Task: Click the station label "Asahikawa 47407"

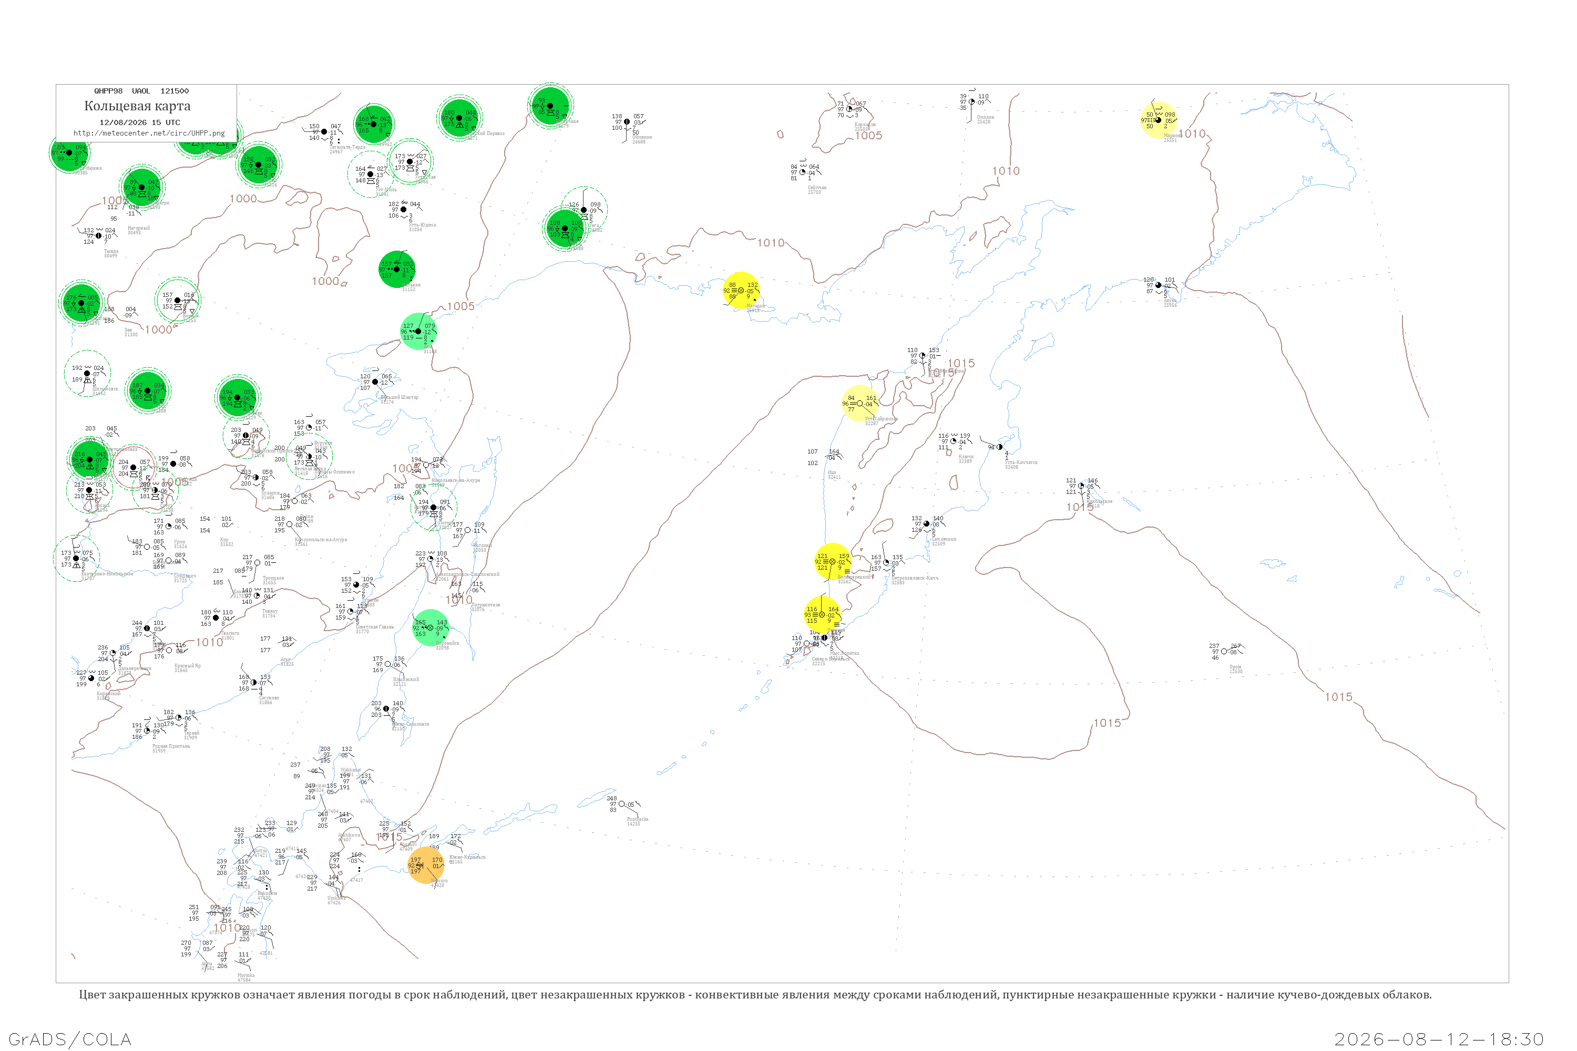Action: pyautogui.click(x=349, y=837)
